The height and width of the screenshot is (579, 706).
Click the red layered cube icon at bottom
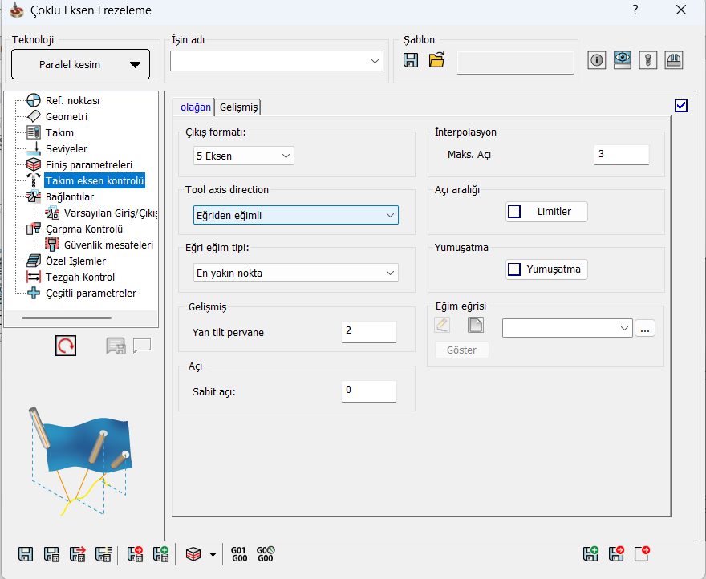[x=193, y=553]
